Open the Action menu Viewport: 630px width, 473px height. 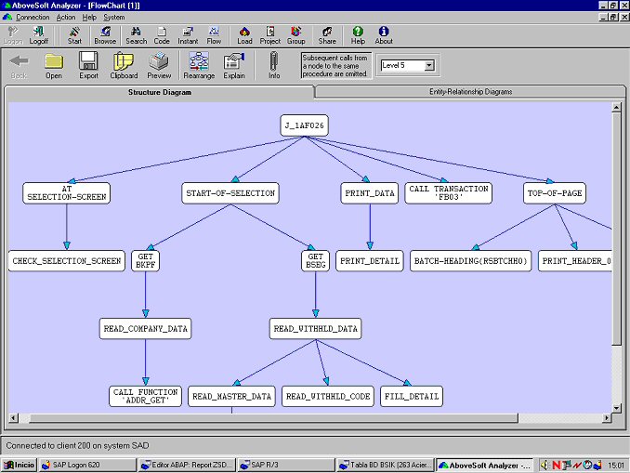point(66,17)
